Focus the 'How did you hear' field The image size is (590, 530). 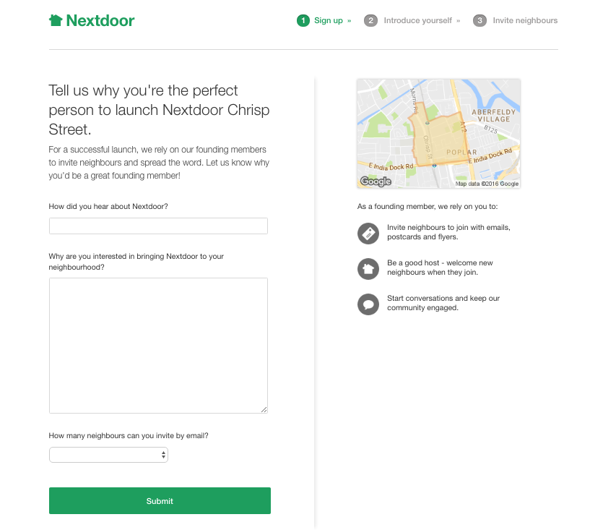158,226
